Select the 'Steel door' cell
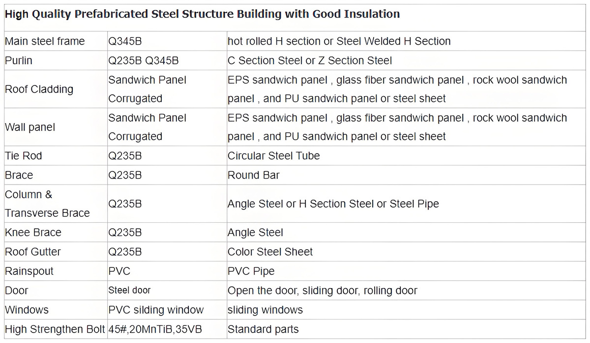 tap(167, 290)
